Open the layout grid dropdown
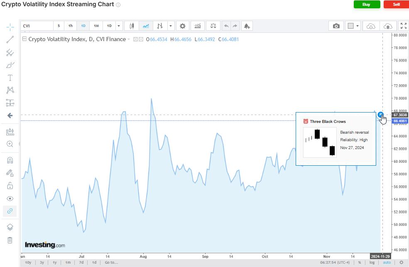The width and height of the screenshot is (409, 267). coord(353,26)
